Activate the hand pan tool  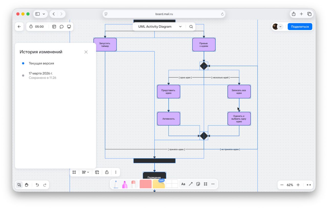tap(27, 185)
